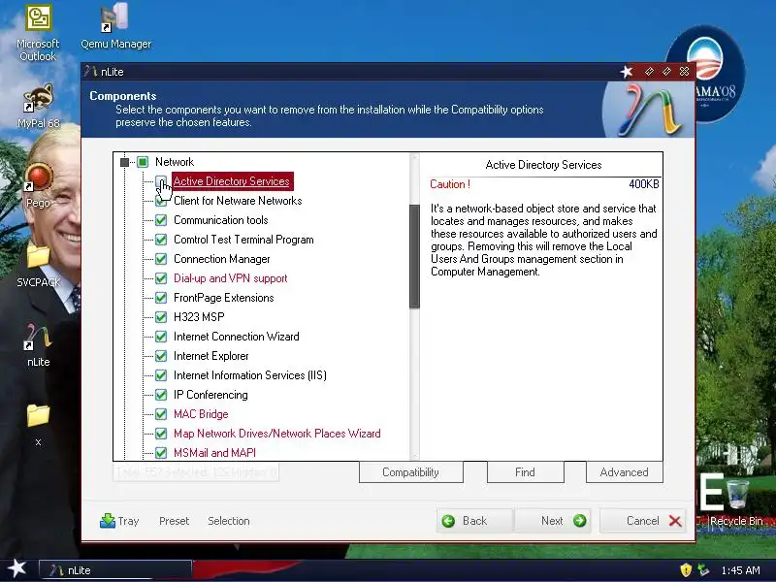Select MAC Bridge label
The image size is (776, 582).
pyautogui.click(x=201, y=414)
